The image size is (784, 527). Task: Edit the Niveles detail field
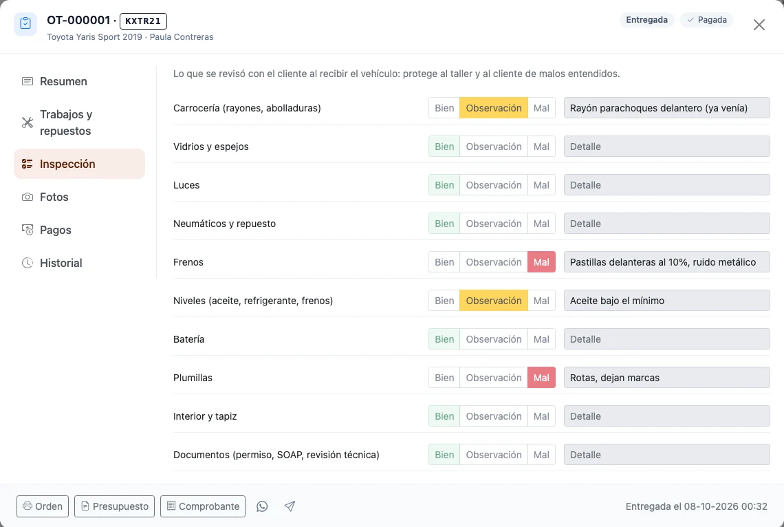tap(667, 301)
